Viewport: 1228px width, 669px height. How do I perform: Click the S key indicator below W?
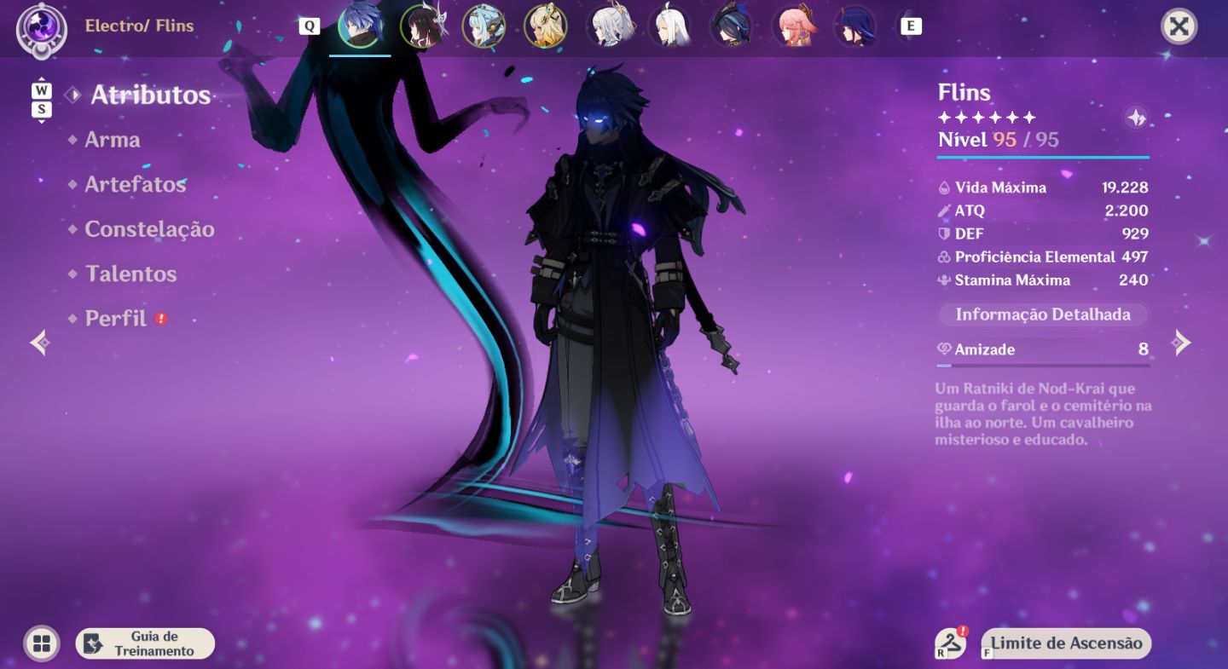[x=42, y=110]
